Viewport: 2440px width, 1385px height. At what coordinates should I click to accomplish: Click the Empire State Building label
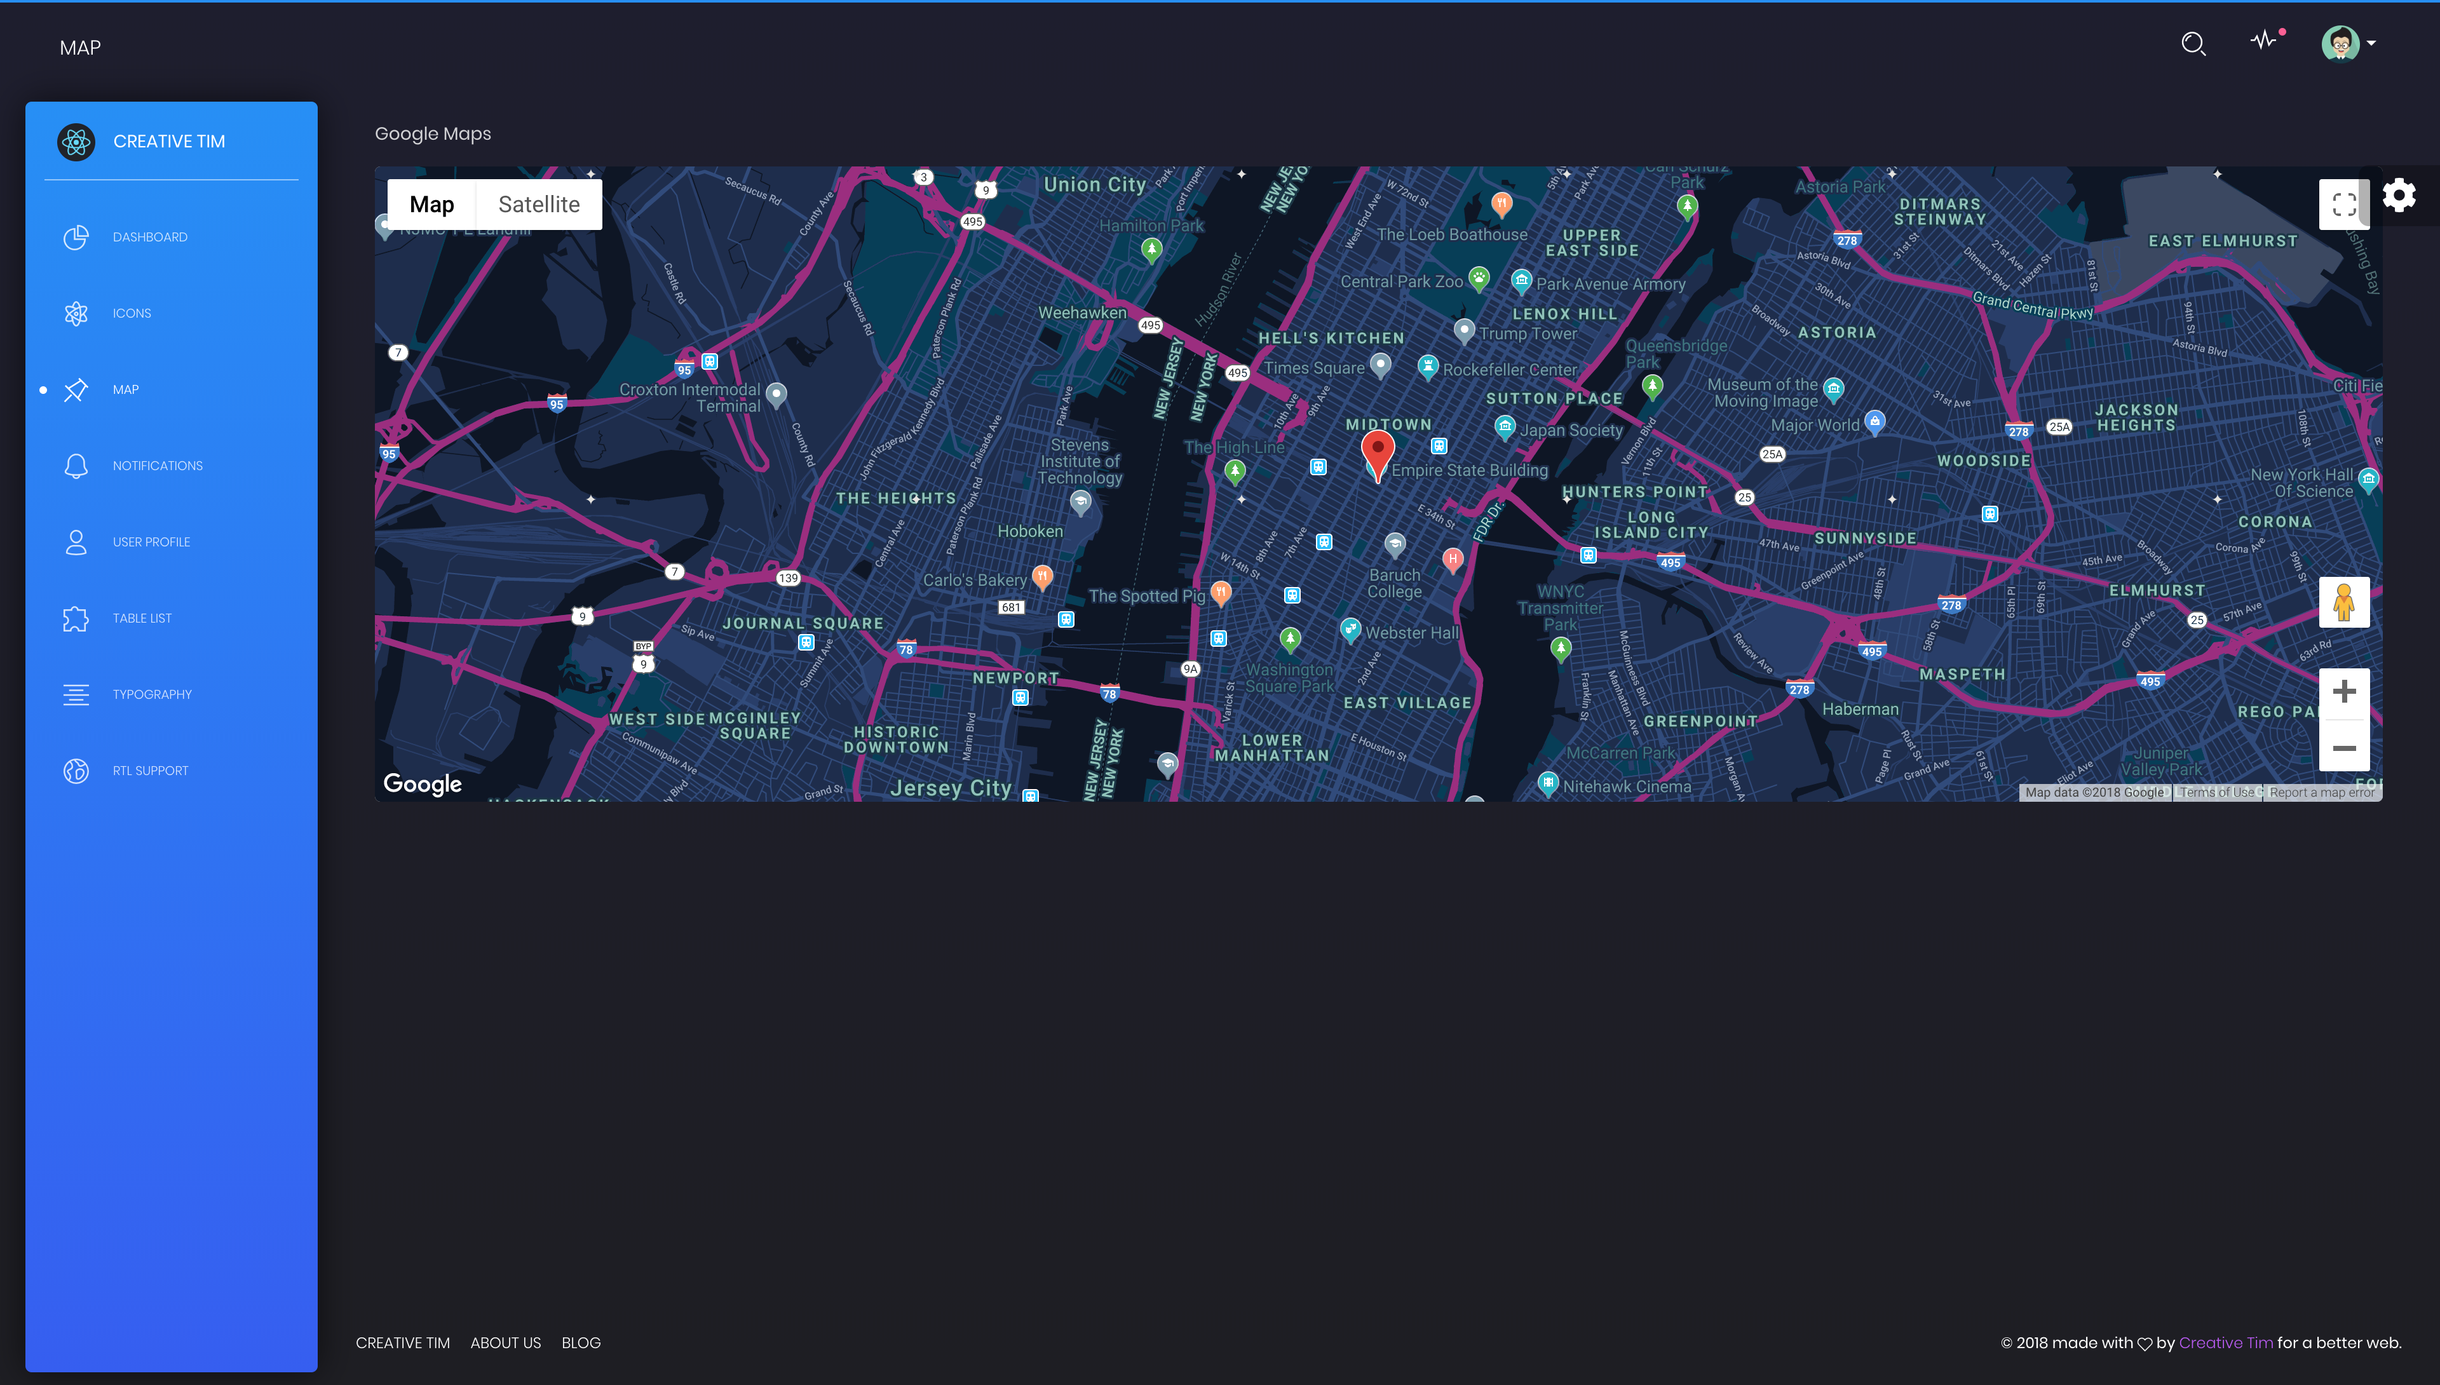pyautogui.click(x=1468, y=471)
